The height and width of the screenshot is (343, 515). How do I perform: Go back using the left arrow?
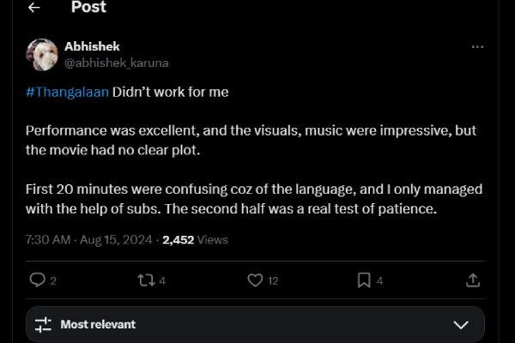click(33, 8)
